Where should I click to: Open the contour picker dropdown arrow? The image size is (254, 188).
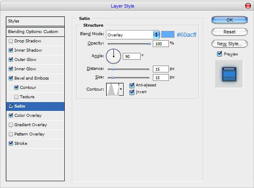pos(121,89)
